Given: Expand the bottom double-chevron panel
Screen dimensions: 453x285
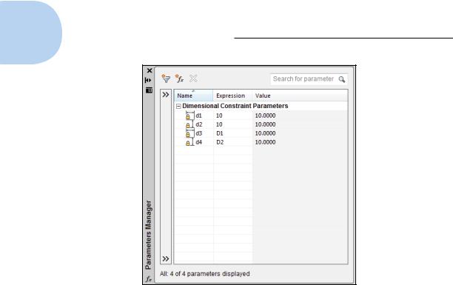Looking at the screenshot, I should pyautogui.click(x=166, y=258).
